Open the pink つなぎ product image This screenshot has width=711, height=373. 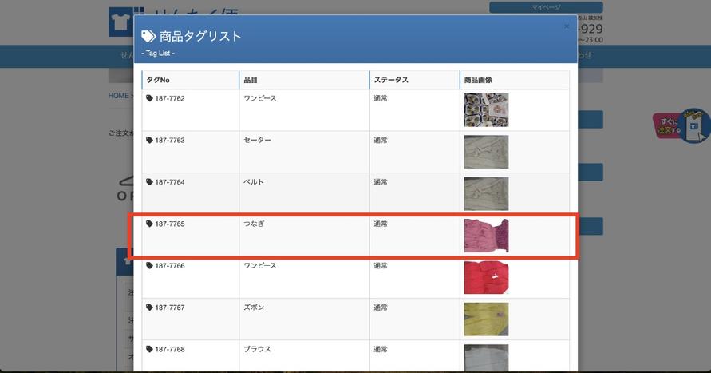(x=486, y=236)
